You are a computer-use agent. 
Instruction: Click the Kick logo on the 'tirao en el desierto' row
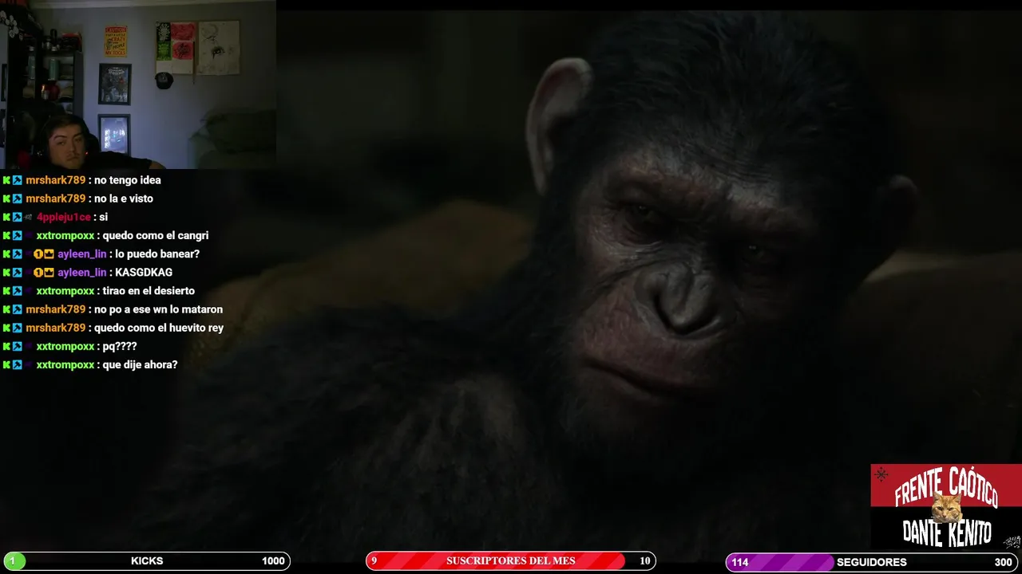(x=6, y=291)
